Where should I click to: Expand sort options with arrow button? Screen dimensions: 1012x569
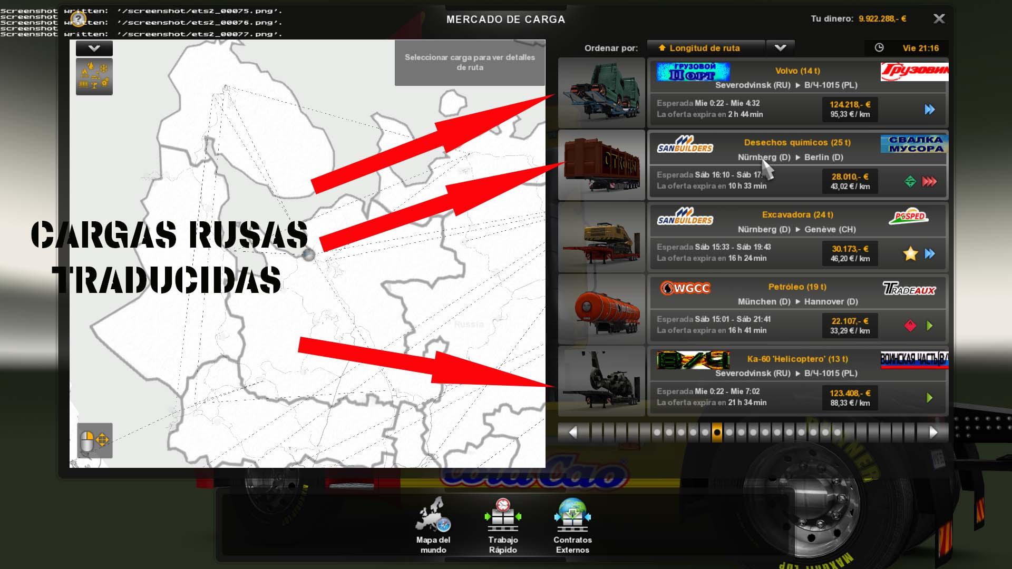(781, 48)
